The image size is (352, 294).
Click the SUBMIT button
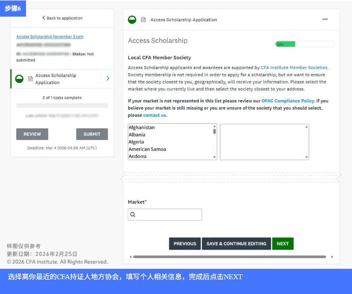[x=92, y=134]
